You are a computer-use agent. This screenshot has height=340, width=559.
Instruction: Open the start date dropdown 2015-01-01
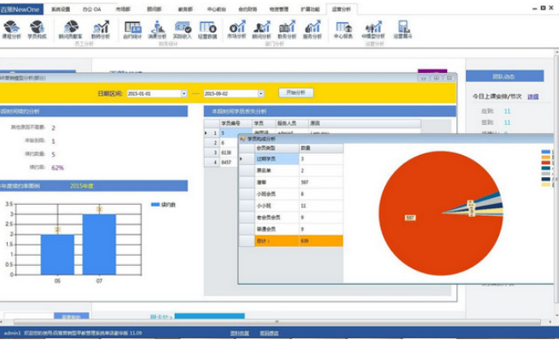pos(184,93)
